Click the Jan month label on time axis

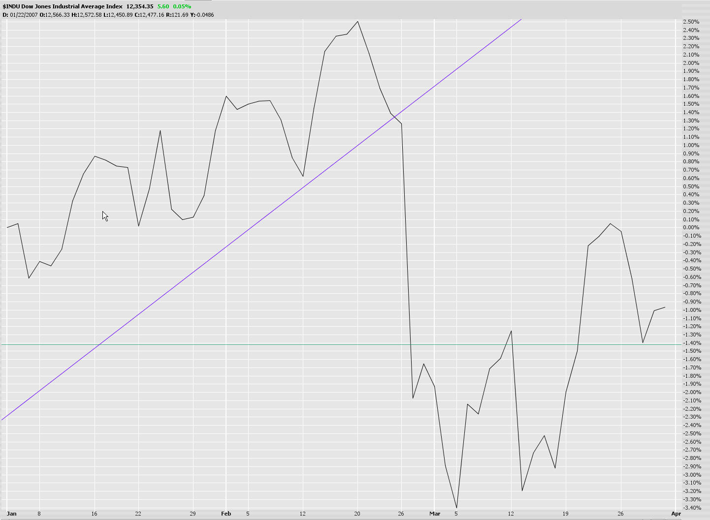[x=11, y=514]
